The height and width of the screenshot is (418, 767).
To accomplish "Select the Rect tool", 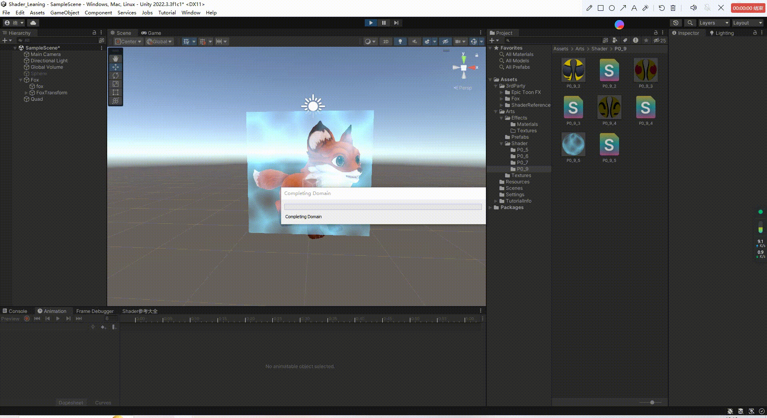I will pyautogui.click(x=116, y=92).
